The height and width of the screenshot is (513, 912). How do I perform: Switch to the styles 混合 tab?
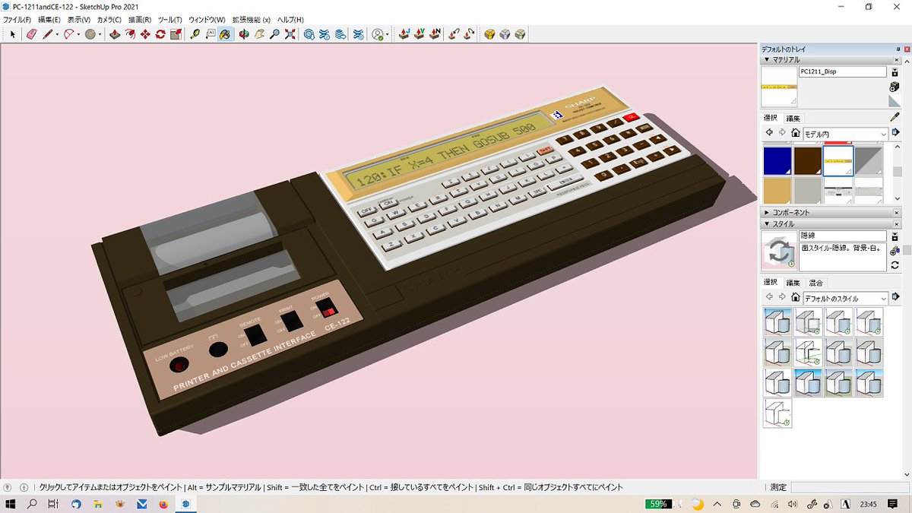[x=815, y=283]
